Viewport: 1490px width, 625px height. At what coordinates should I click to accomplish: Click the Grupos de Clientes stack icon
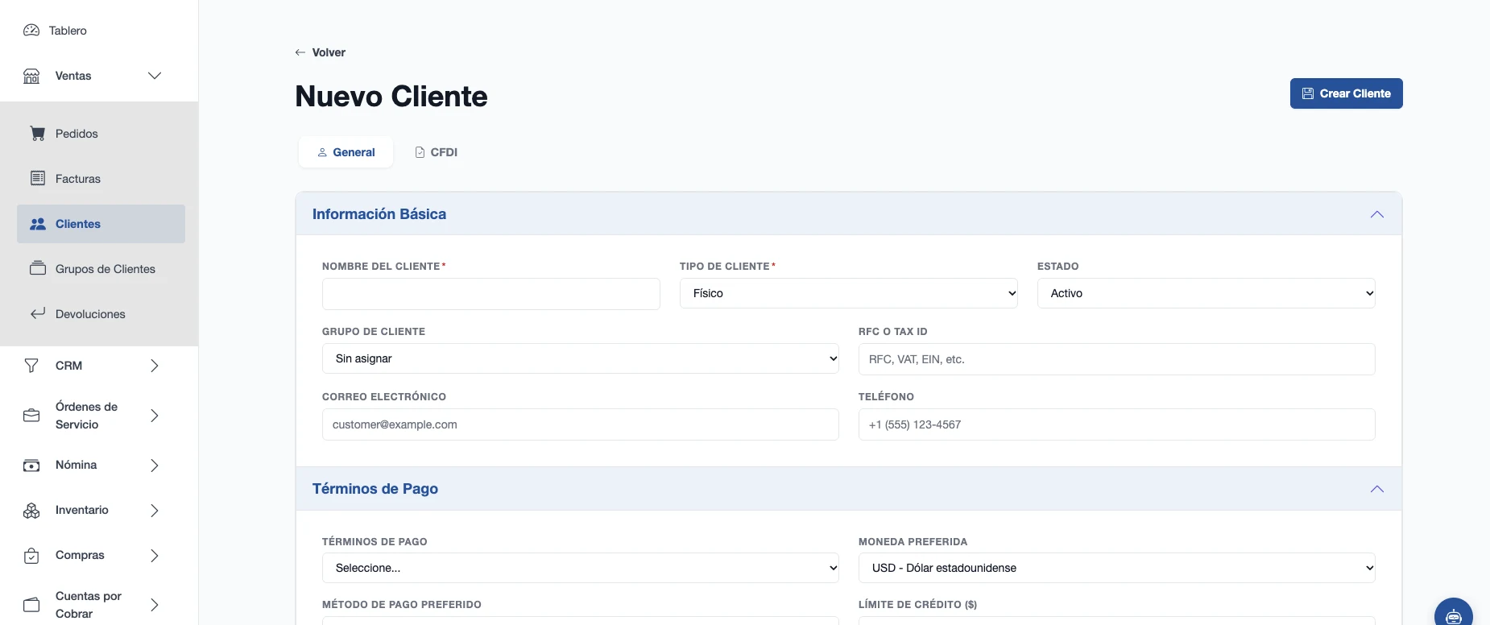(38, 268)
